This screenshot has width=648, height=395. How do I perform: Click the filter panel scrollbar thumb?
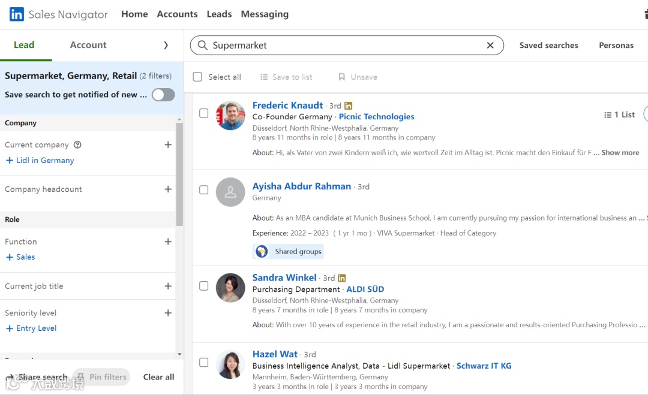click(179, 174)
